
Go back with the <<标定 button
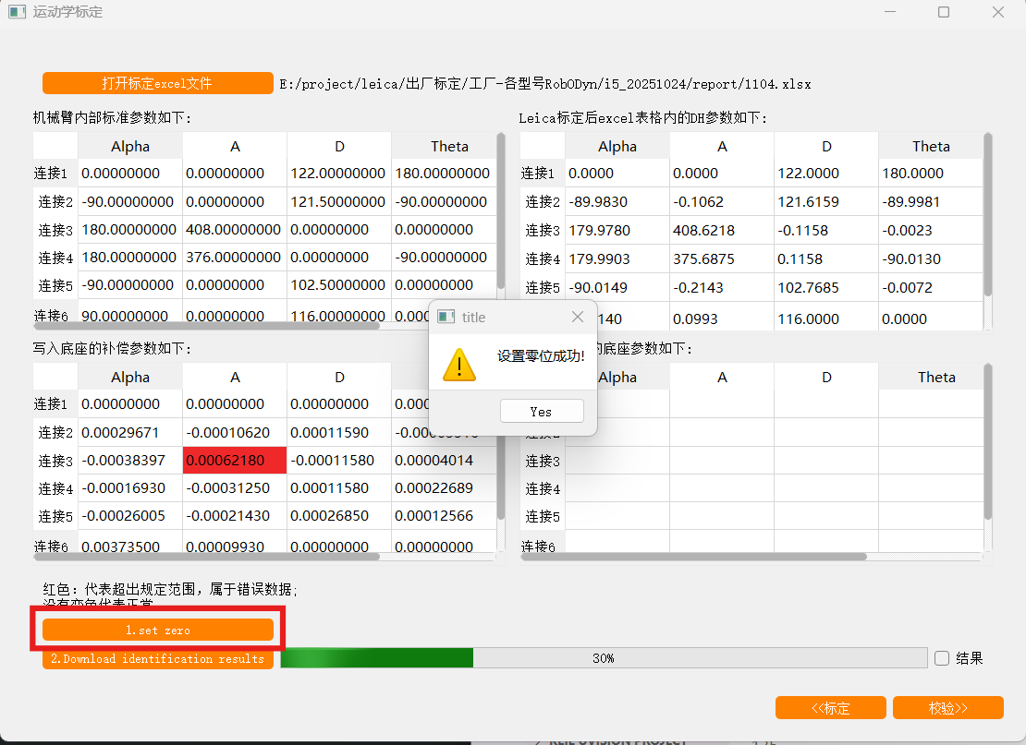tap(830, 708)
